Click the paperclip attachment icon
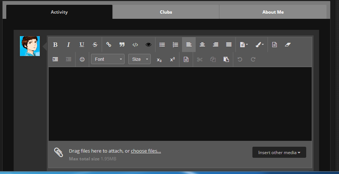The height and width of the screenshot is (174, 339). [x=59, y=152]
